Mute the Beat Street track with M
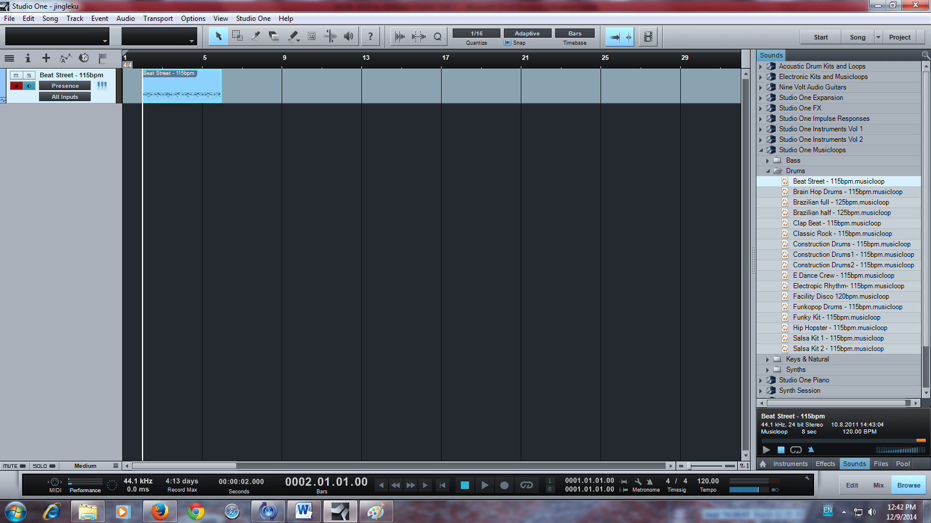The width and height of the screenshot is (931, 523). (x=16, y=76)
